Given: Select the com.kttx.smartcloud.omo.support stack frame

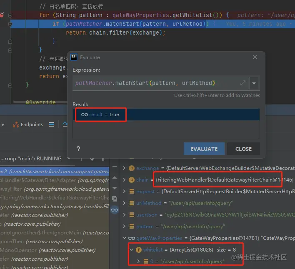Looking at the screenshot, I should [55, 172].
